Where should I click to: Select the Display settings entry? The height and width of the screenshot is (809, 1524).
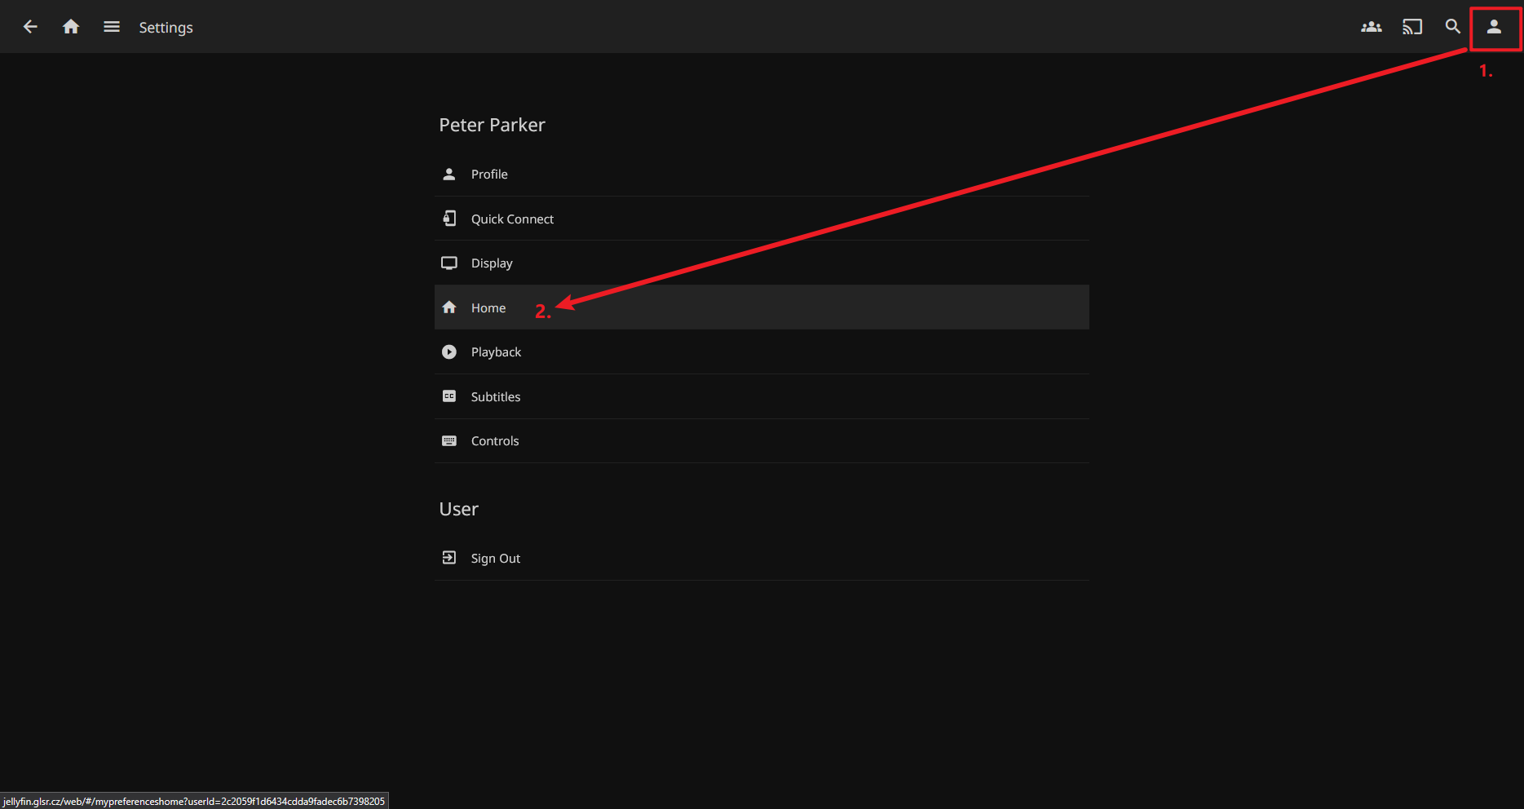tap(492, 263)
